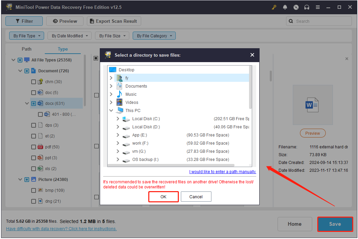This screenshot has width=358, height=239.
Task: Open Bootable Media Builder disc icon
Action: (x=296, y=7)
